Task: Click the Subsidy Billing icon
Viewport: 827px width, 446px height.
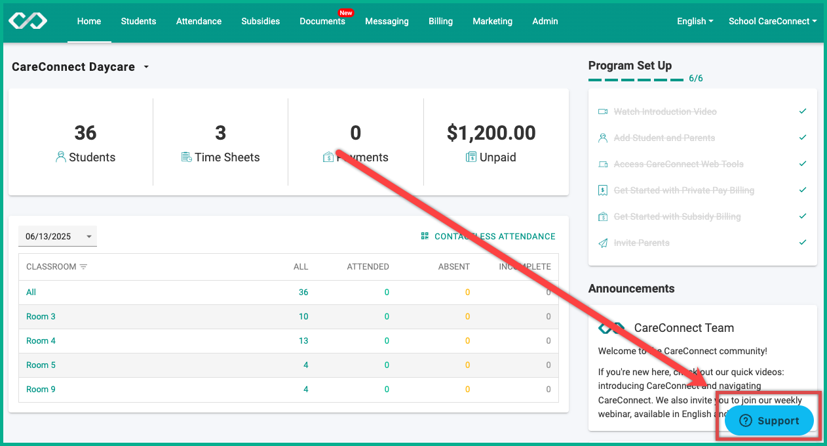Action: pyautogui.click(x=603, y=216)
